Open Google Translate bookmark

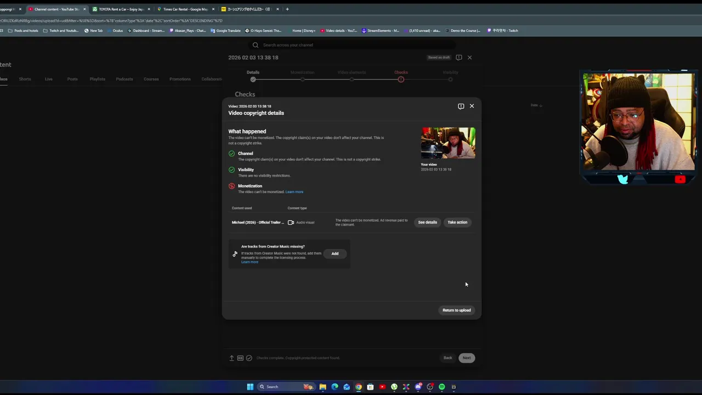click(x=225, y=31)
